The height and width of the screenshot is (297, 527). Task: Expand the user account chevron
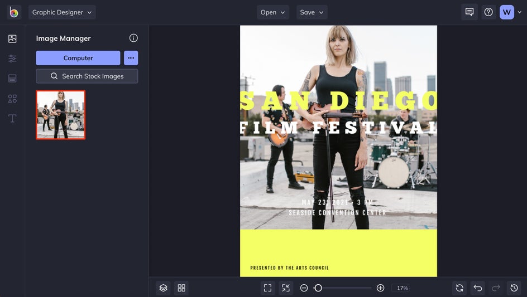519,12
